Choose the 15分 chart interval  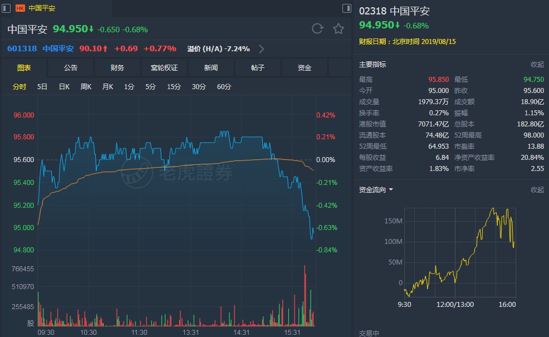click(x=174, y=87)
